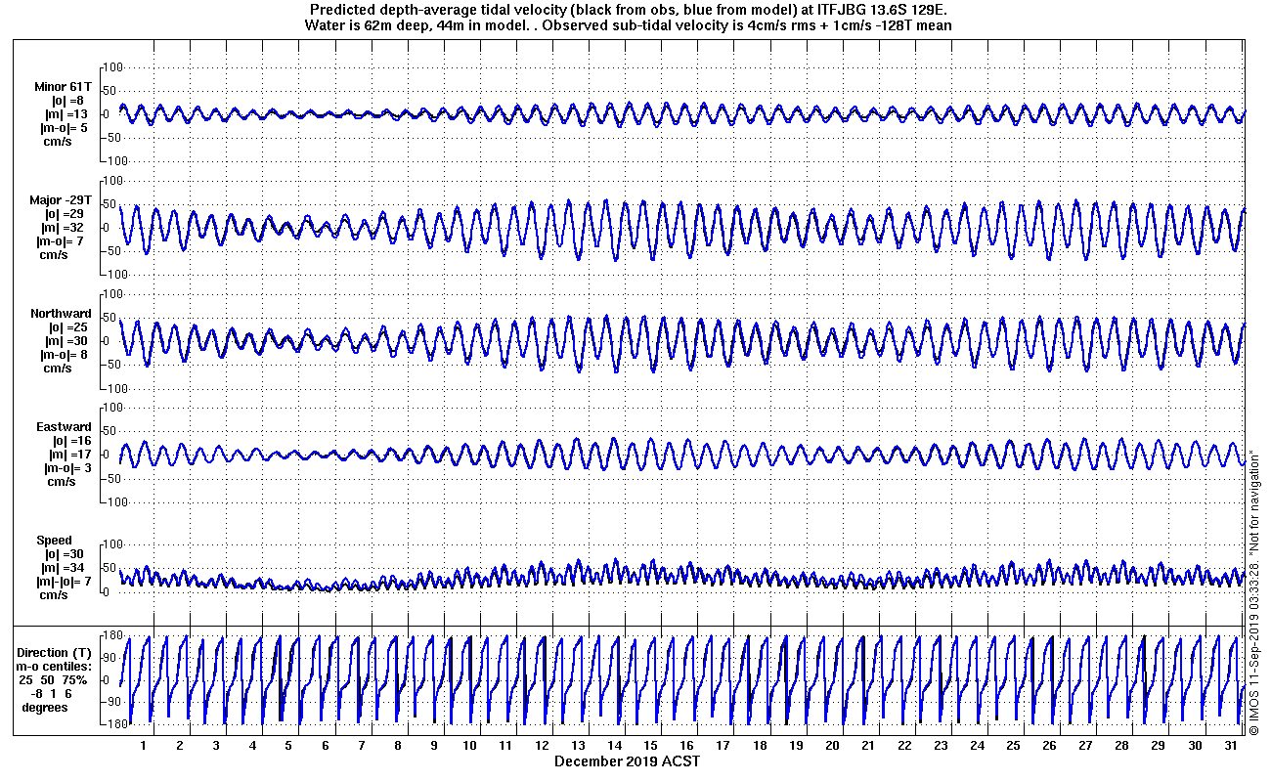Select the 'Northward' panel label
This screenshot has width=1271, height=782.
[x=61, y=314]
